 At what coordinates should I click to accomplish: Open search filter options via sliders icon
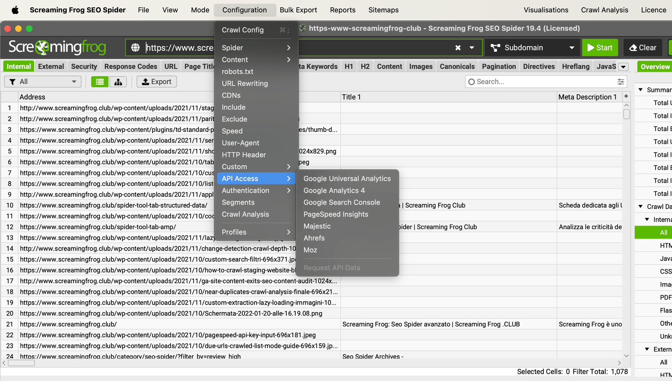pos(621,81)
